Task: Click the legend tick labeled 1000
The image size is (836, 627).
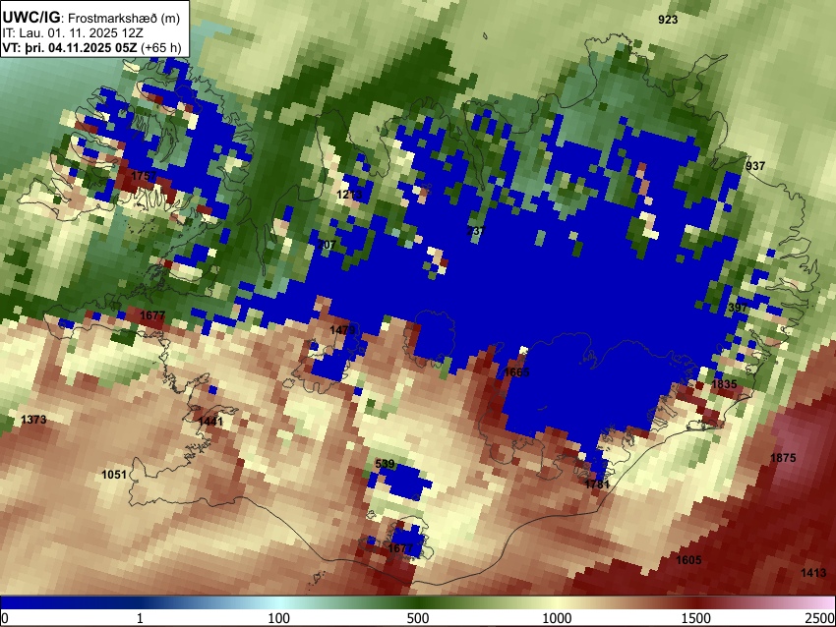Action: [557, 618]
